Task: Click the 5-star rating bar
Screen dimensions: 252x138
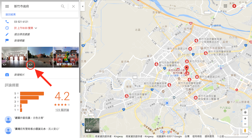Action: point(32,94)
